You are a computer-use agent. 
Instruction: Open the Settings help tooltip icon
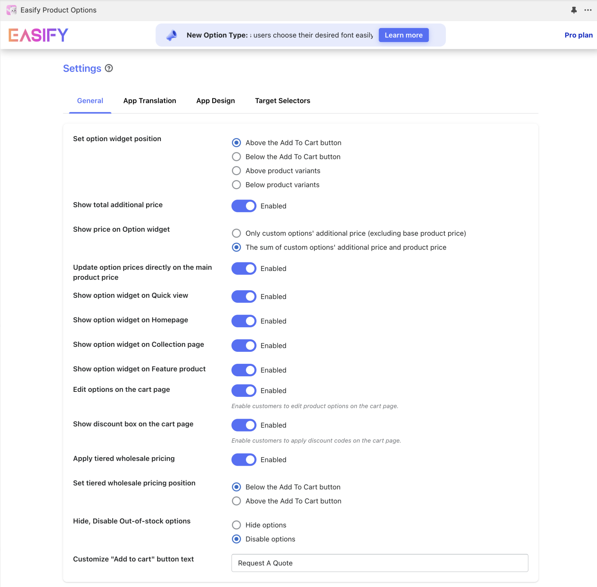[x=109, y=68]
